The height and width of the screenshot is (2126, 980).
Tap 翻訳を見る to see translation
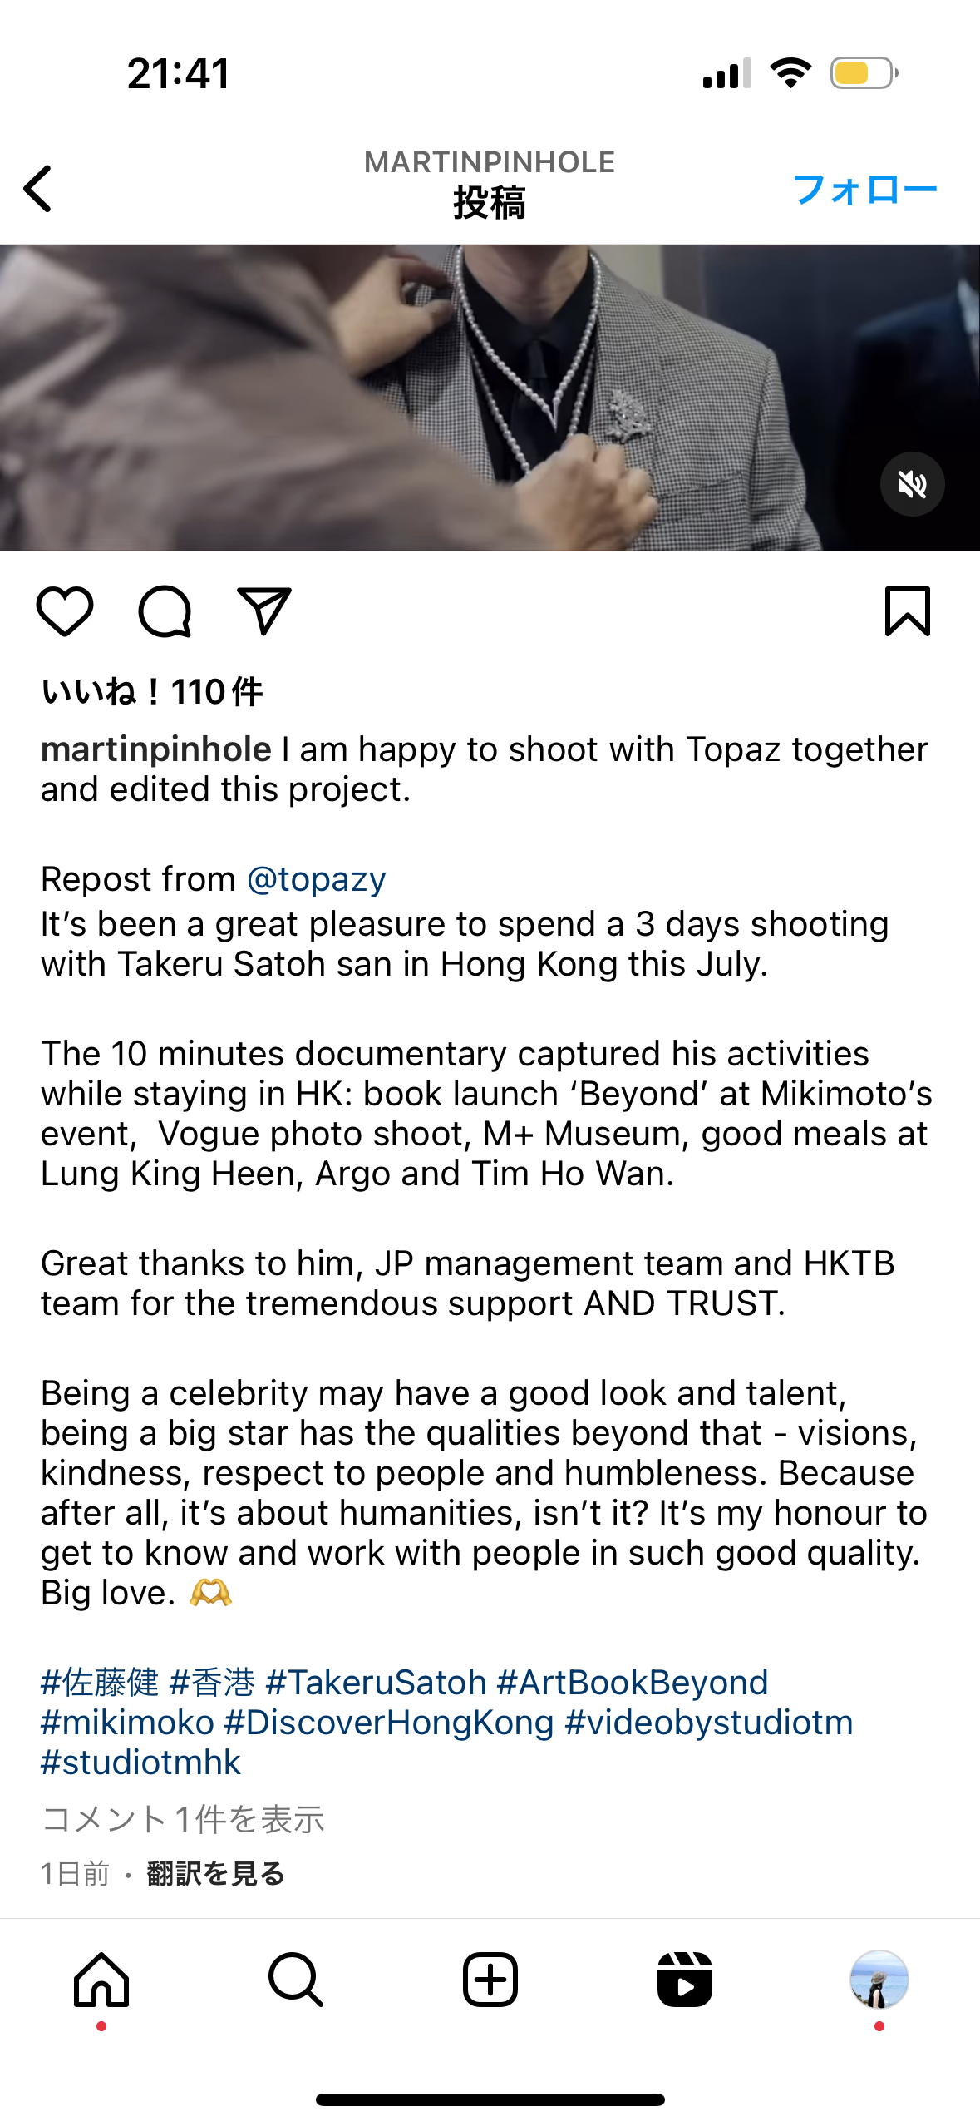216,1874
